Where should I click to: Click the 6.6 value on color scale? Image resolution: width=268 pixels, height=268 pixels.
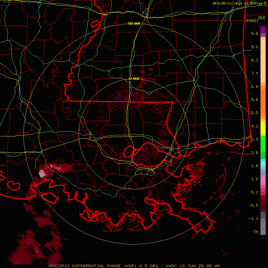pos(255,86)
